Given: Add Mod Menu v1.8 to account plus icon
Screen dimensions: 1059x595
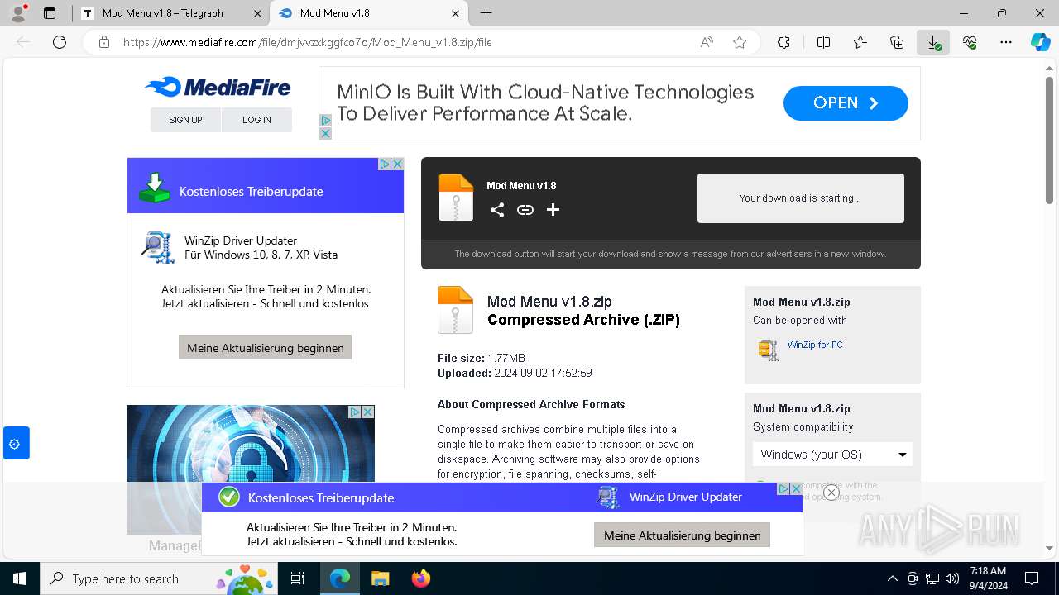Looking at the screenshot, I should tap(553, 210).
